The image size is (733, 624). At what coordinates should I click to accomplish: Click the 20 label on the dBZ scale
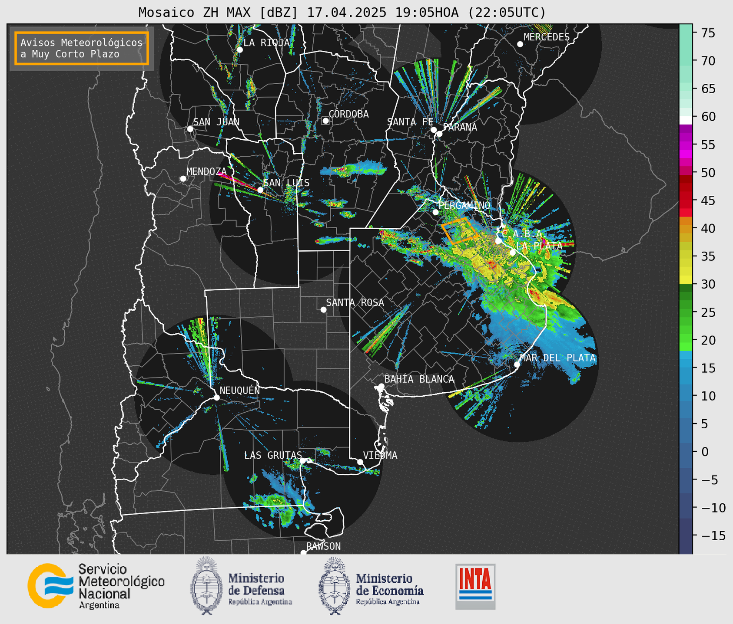(x=708, y=340)
